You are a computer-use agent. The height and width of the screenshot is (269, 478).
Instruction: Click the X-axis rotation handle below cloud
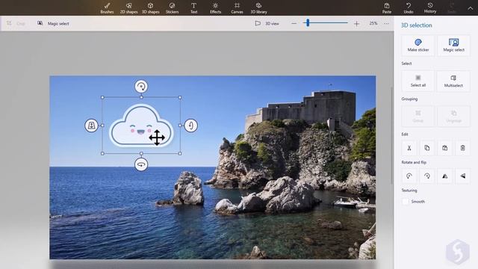[x=141, y=164]
